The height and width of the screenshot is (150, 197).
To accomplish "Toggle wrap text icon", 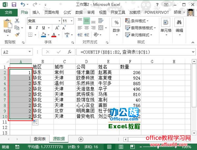I will coord(101,21).
